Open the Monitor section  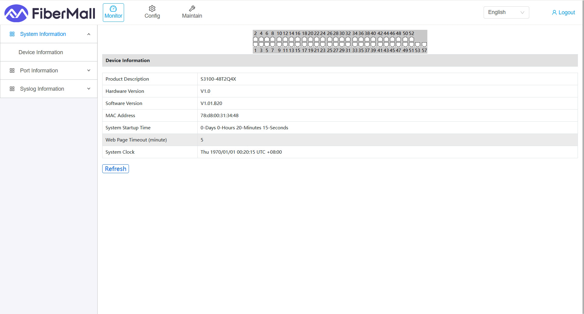pyautogui.click(x=113, y=12)
